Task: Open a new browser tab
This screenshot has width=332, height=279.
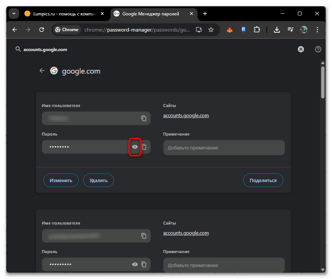Action: pyautogui.click(x=205, y=14)
